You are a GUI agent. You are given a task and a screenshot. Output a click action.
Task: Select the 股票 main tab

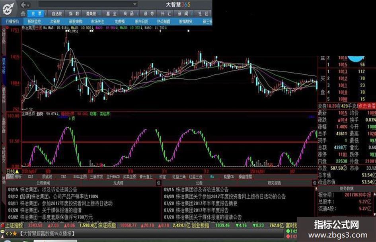37,14
